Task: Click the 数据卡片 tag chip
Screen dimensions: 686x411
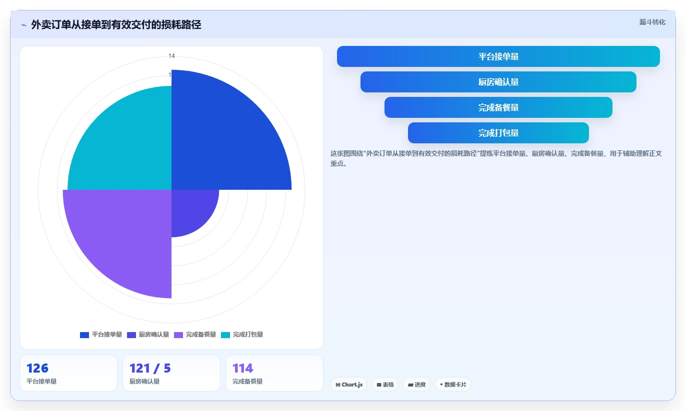Action: tap(453, 385)
